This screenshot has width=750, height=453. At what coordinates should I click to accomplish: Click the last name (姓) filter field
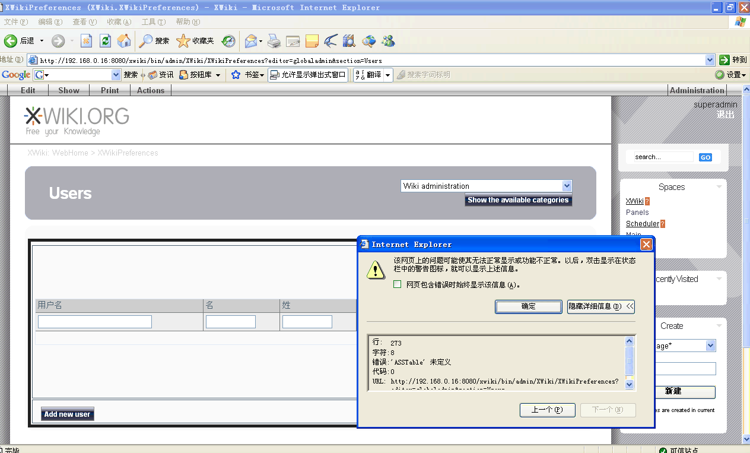coord(307,322)
